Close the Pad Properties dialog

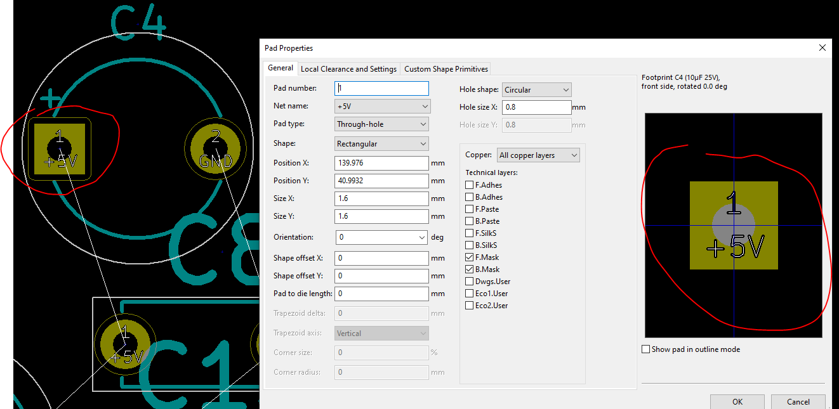pos(822,48)
